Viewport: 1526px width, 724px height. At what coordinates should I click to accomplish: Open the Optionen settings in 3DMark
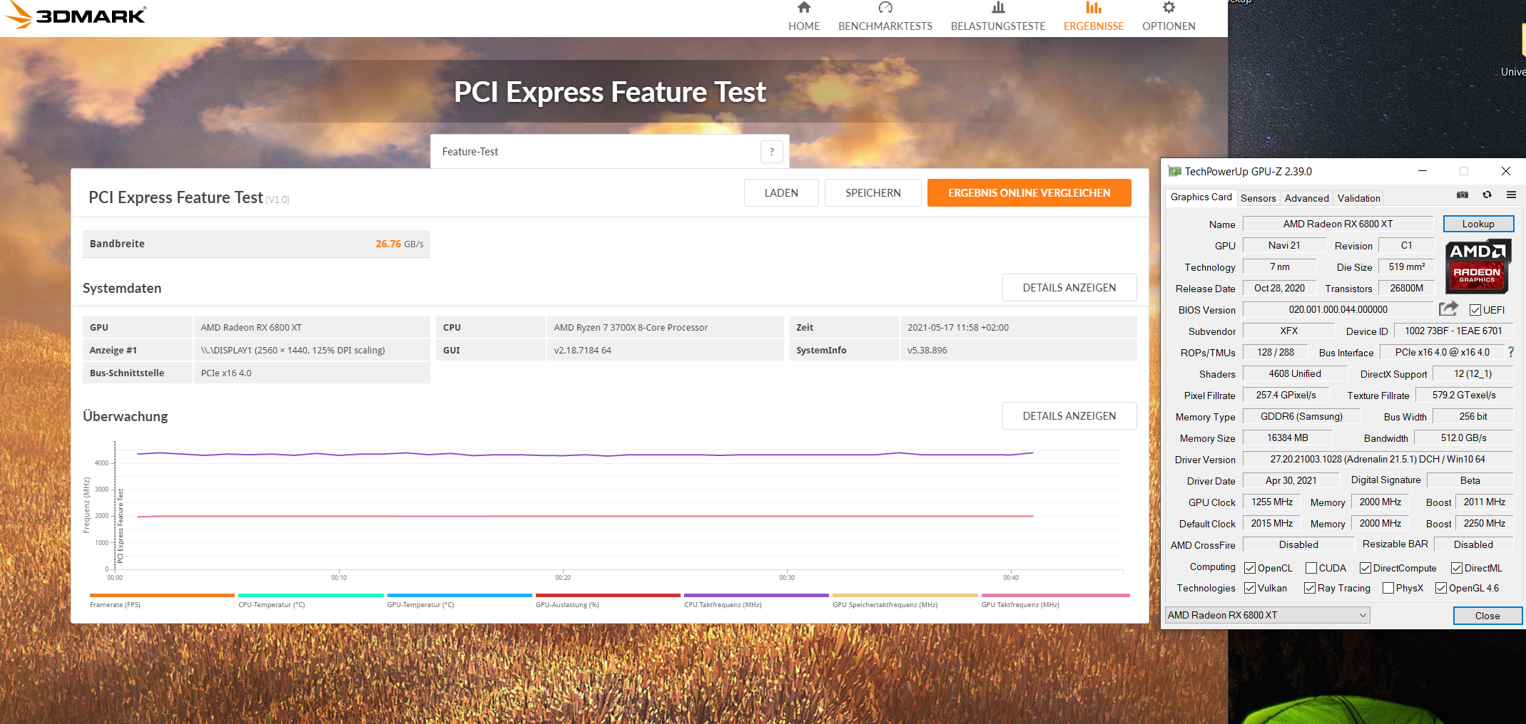click(1168, 16)
